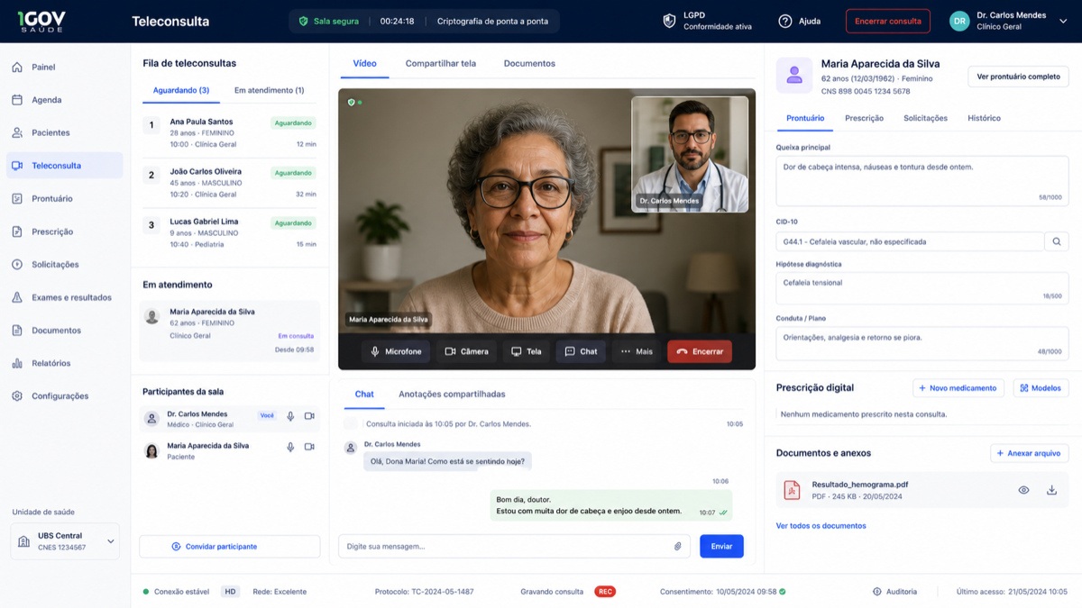Click the REC recording badge
The width and height of the screenshot is (1082, 608).
click(605, 592)
